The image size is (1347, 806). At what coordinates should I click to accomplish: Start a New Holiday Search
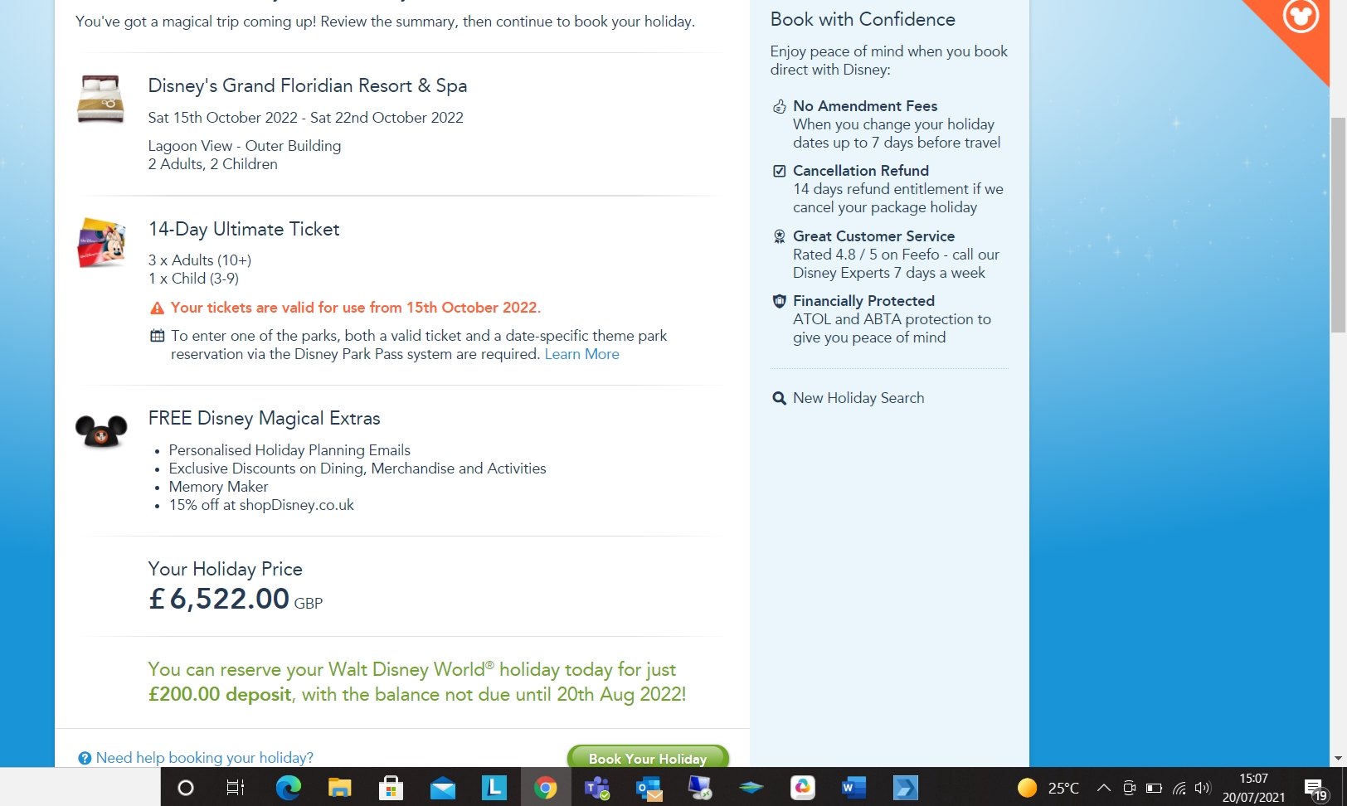tap(858, 398)
